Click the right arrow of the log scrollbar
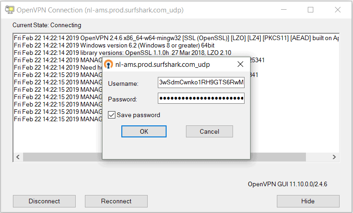 pyautogui.click(x=334, y=157)
